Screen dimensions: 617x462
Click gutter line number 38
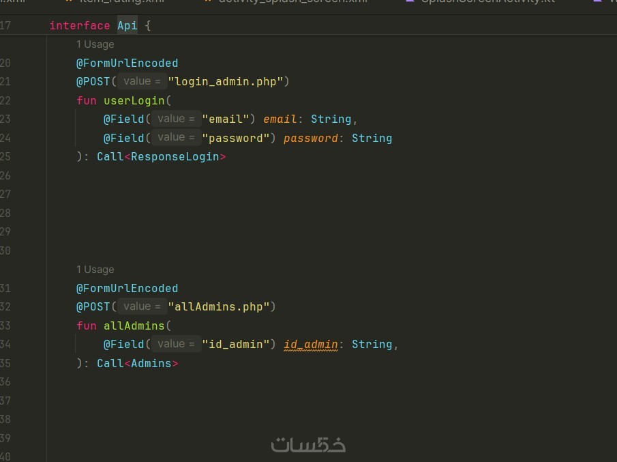point(5,420)
